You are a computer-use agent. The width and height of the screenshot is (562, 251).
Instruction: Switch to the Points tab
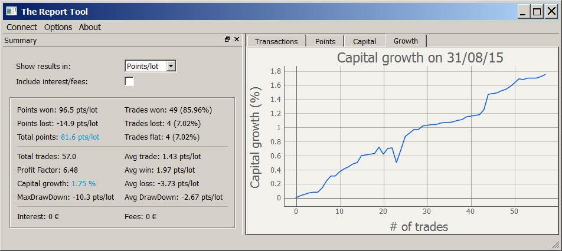(325, 41)
